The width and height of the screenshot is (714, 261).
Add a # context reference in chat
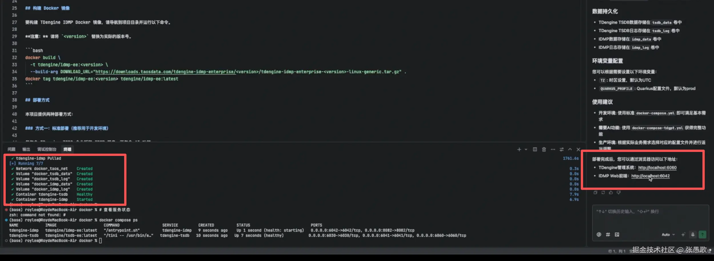point(608,234)
